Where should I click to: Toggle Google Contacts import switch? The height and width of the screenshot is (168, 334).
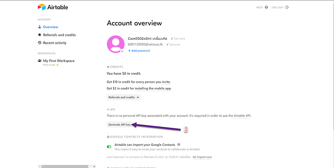109,147
